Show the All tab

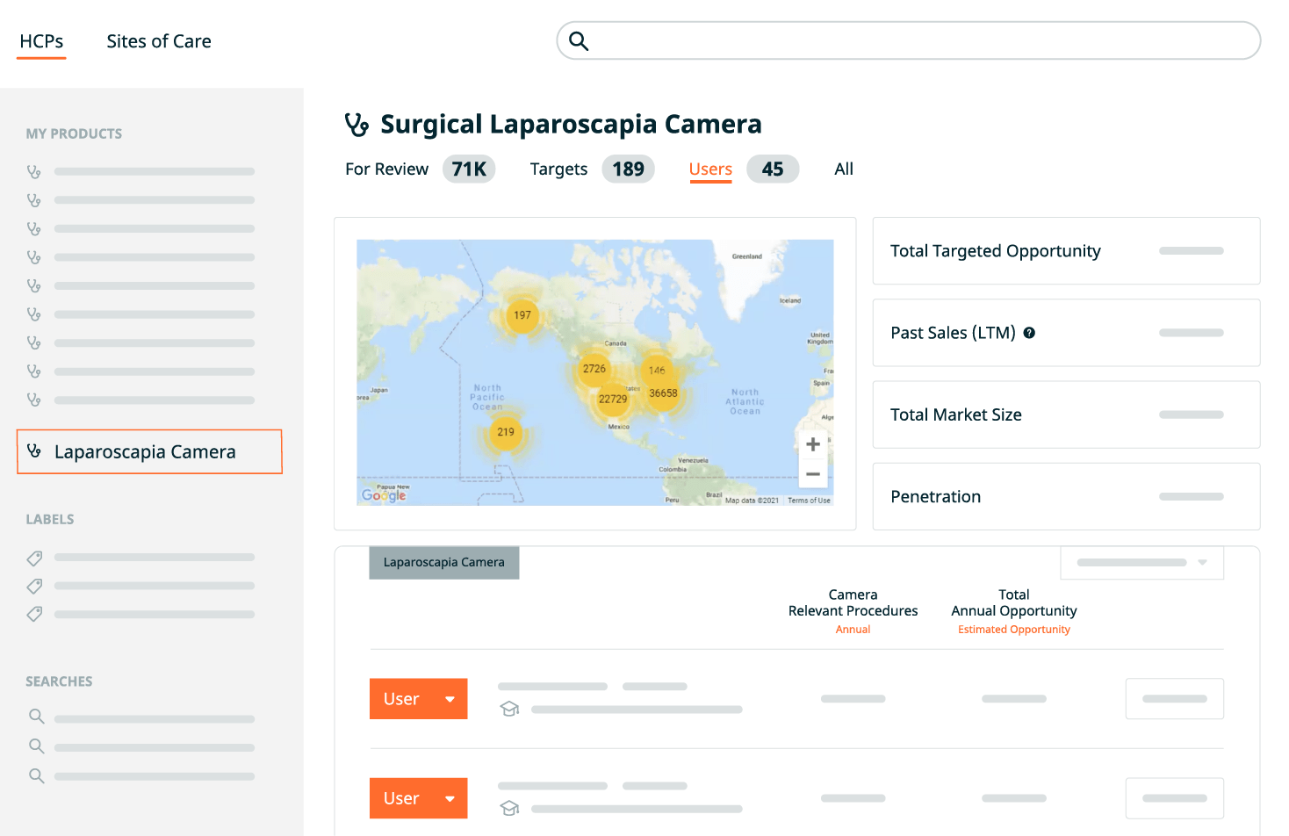pyautogui.click(x=843, y=169)
